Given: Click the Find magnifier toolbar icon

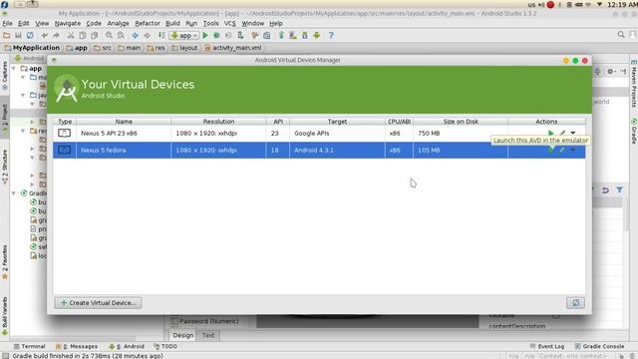Looking at the screenshot, I should click(x=109, y=36).
